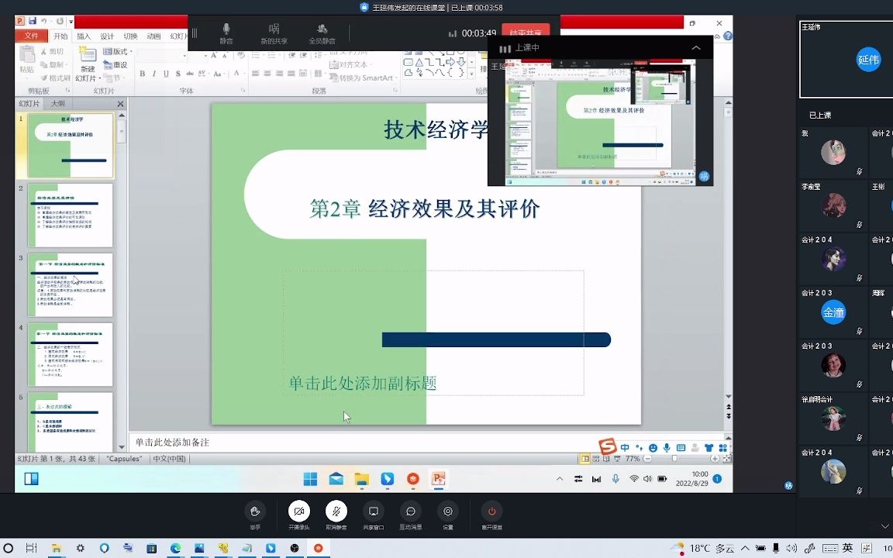
Task: Toggle the camera on (开摄像头)
Action: click(x=299, y=511)
